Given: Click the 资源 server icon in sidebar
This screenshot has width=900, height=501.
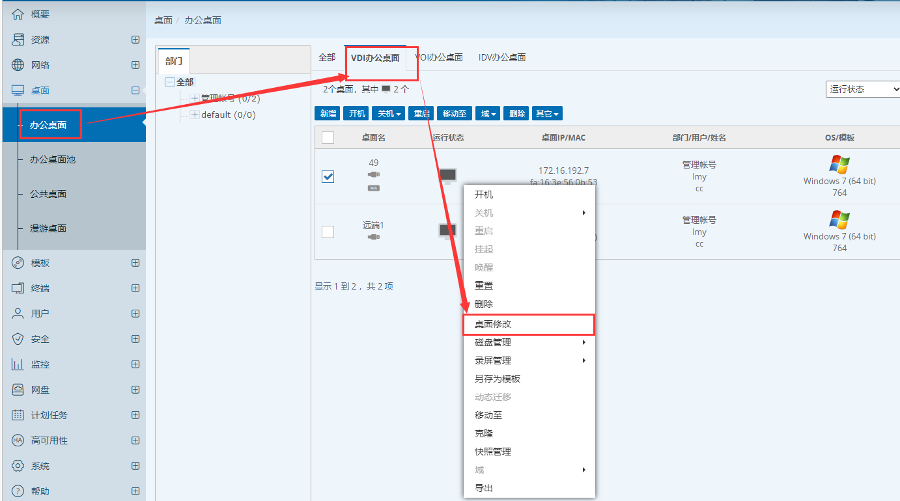Looking at the screenshot, I should [x=18, y=40].
